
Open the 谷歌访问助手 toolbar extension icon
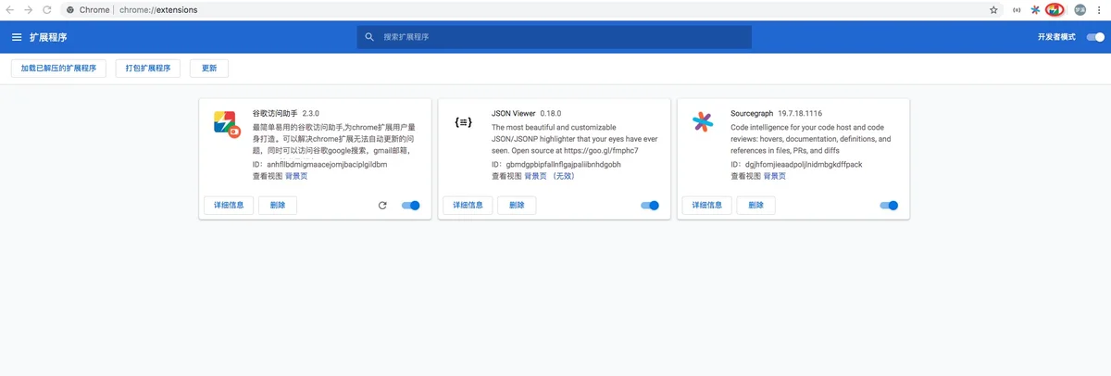(1055, 9)
